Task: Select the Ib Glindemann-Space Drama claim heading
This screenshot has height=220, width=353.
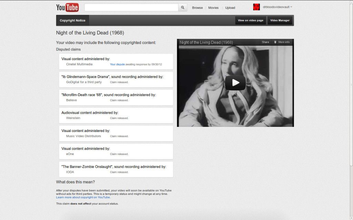Action: pos(112,77)
